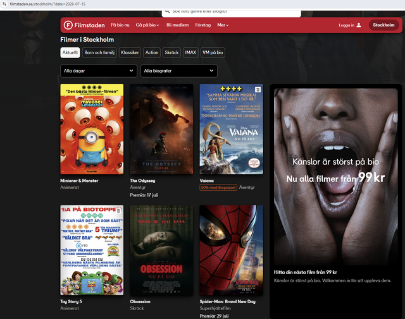The width and height of the screenshot is (405, 319).
Task: Select the Skräck filter
Action: pos(171,52)
